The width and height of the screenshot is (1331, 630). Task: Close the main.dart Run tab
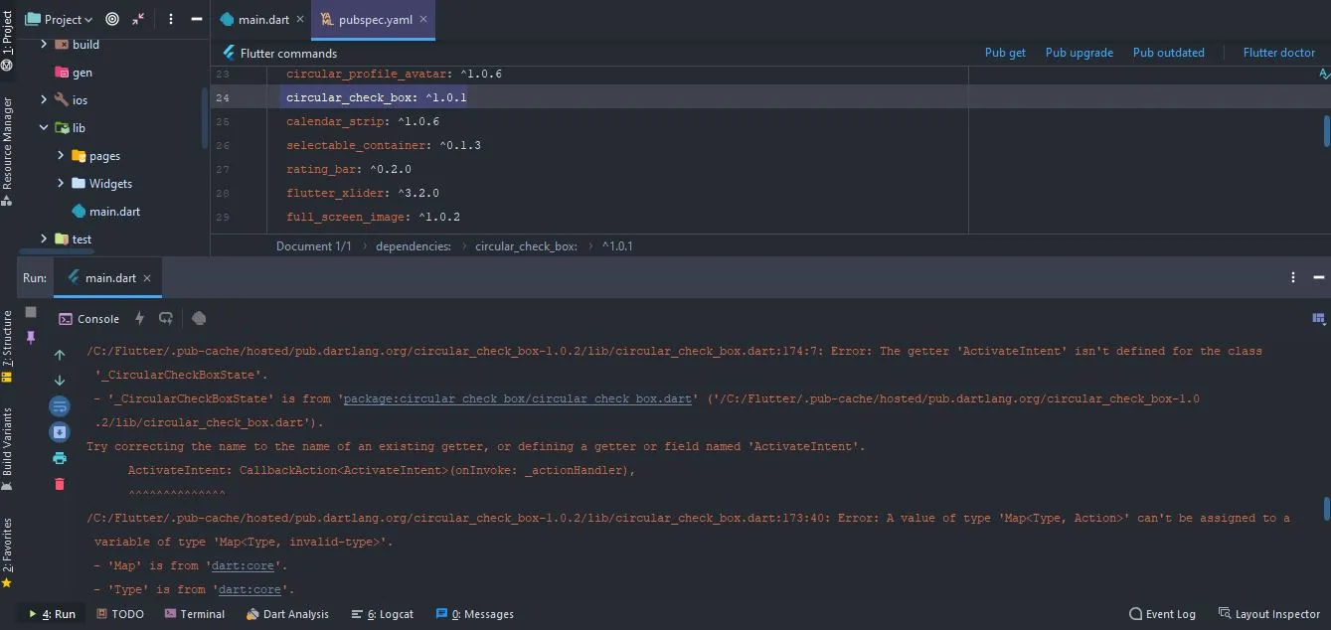(147, 278)
